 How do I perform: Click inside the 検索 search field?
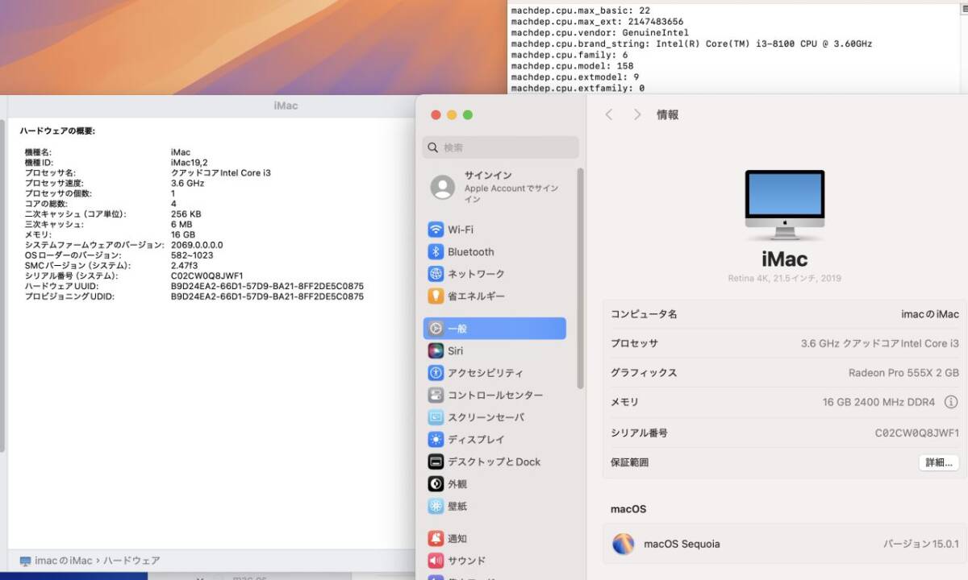point(500,147)
